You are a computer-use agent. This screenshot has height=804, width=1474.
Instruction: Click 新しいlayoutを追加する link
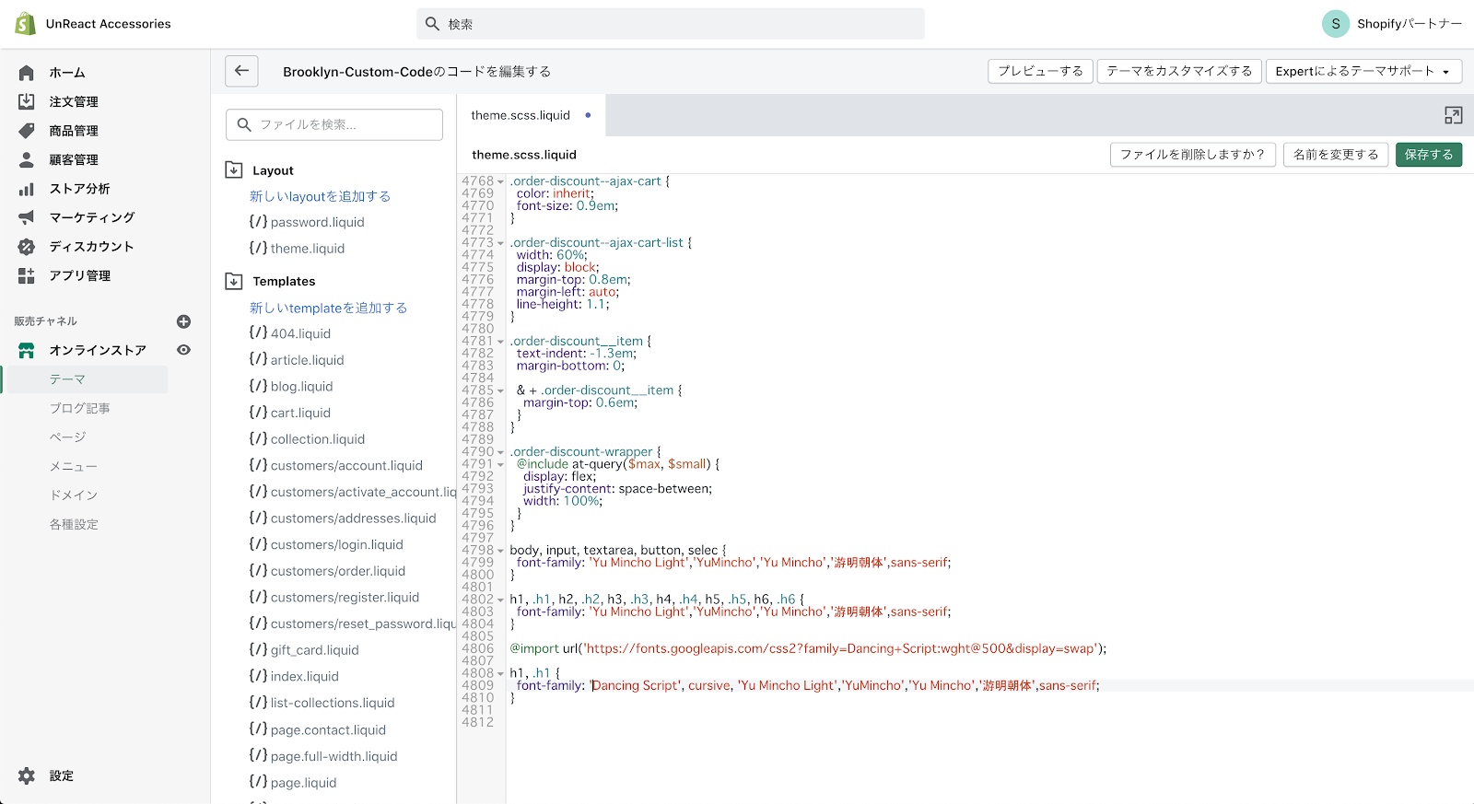pos(320,196)
